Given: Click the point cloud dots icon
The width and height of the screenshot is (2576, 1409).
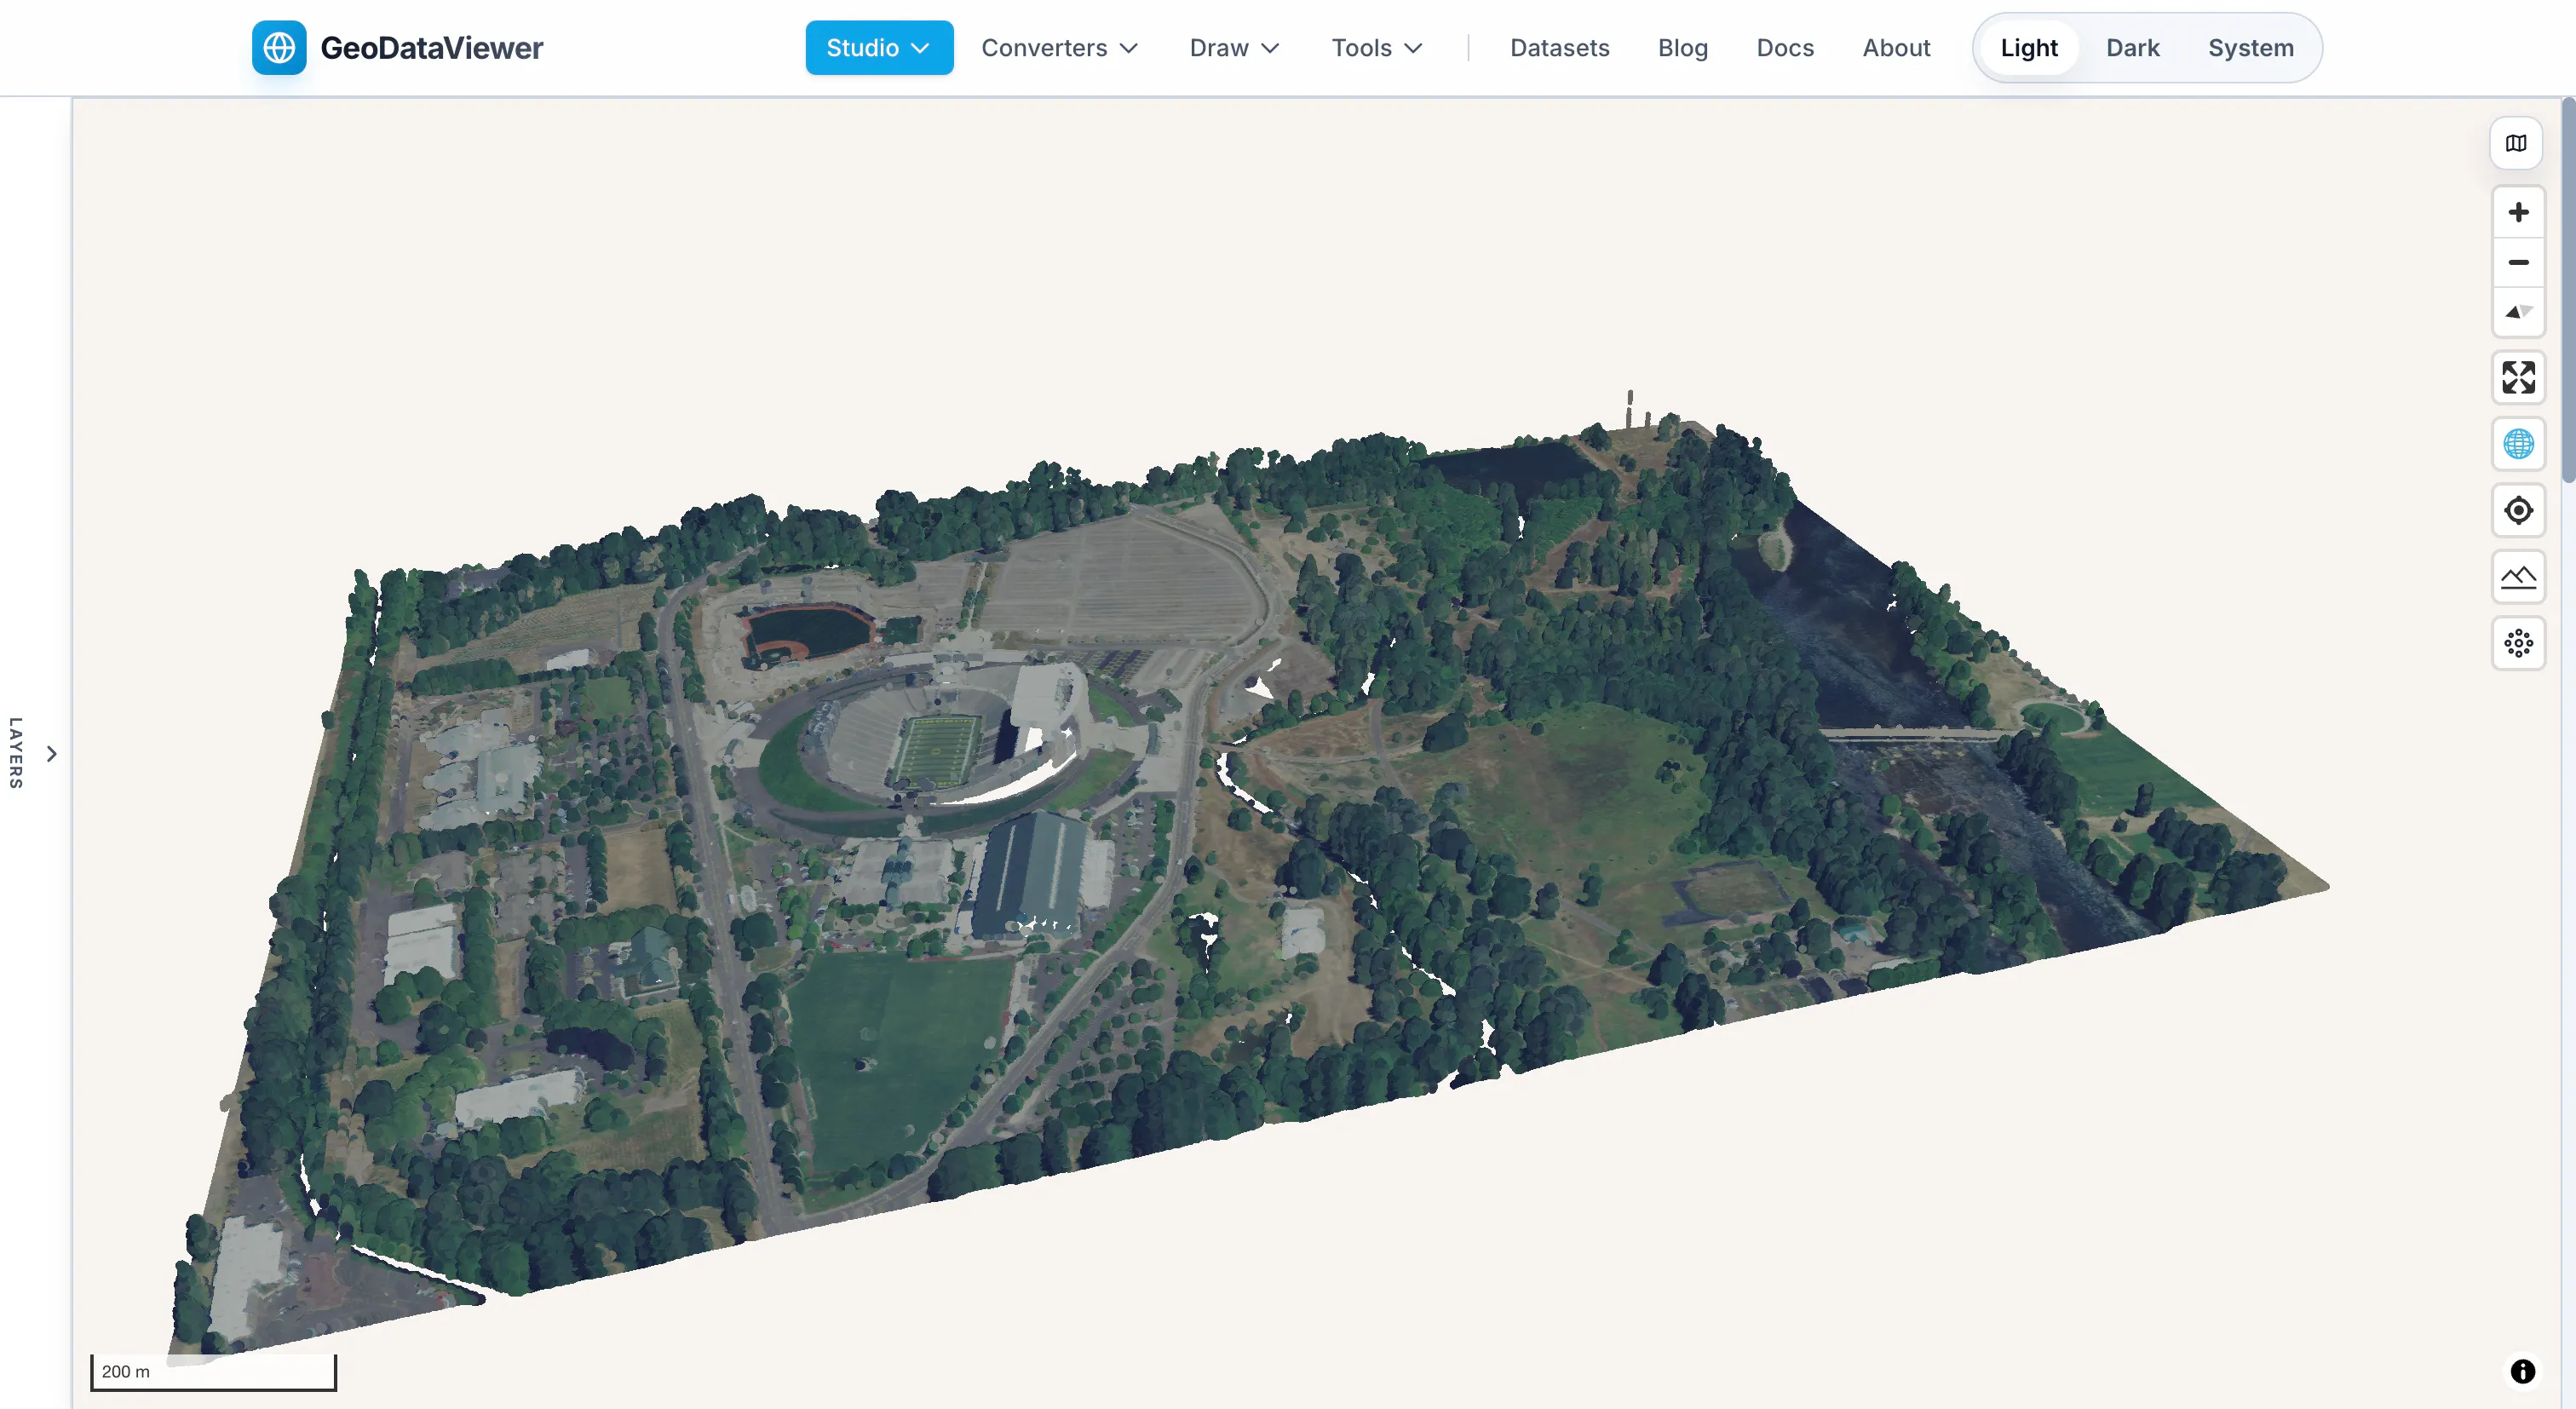Looking at the screenshot, I should pyautogui.click(x=2518, y=643).
